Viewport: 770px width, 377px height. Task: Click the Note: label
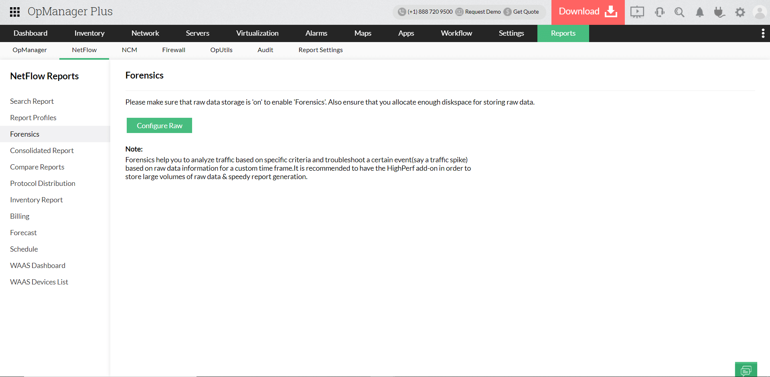(x=134, y=149)
